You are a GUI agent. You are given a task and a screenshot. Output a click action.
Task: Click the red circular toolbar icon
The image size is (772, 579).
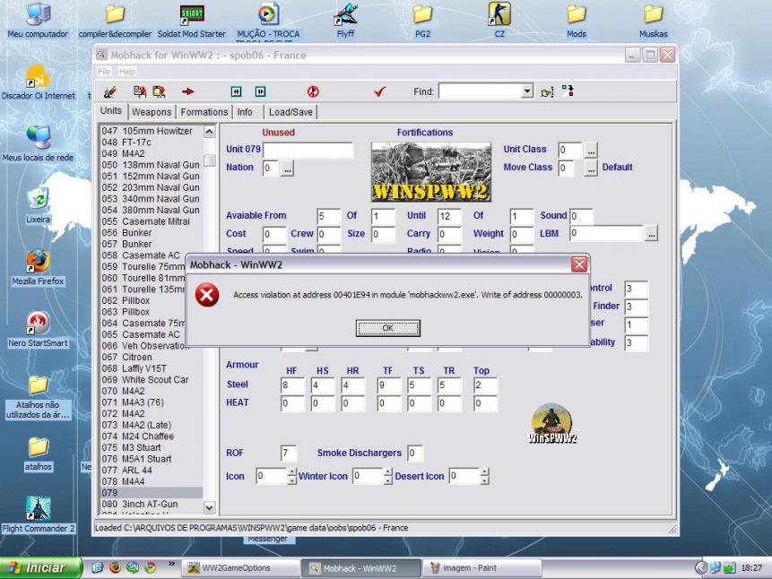pos(313,91)
